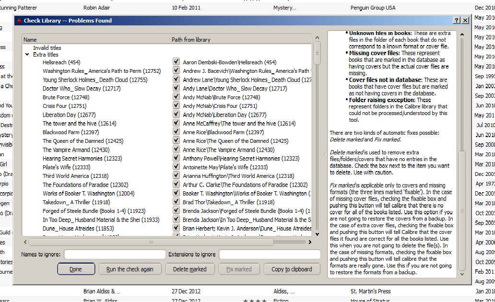Image resolution: width=495 pixels, height=302 pixels.
Task: Uncheck the Brute Force (12748) checkbox
Action: tap(176, 96)
